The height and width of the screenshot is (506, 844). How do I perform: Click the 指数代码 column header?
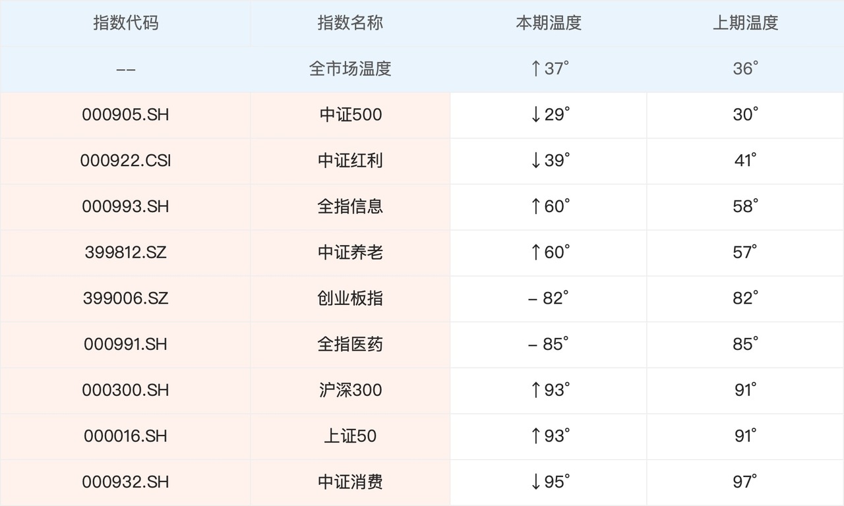[125, 23]
